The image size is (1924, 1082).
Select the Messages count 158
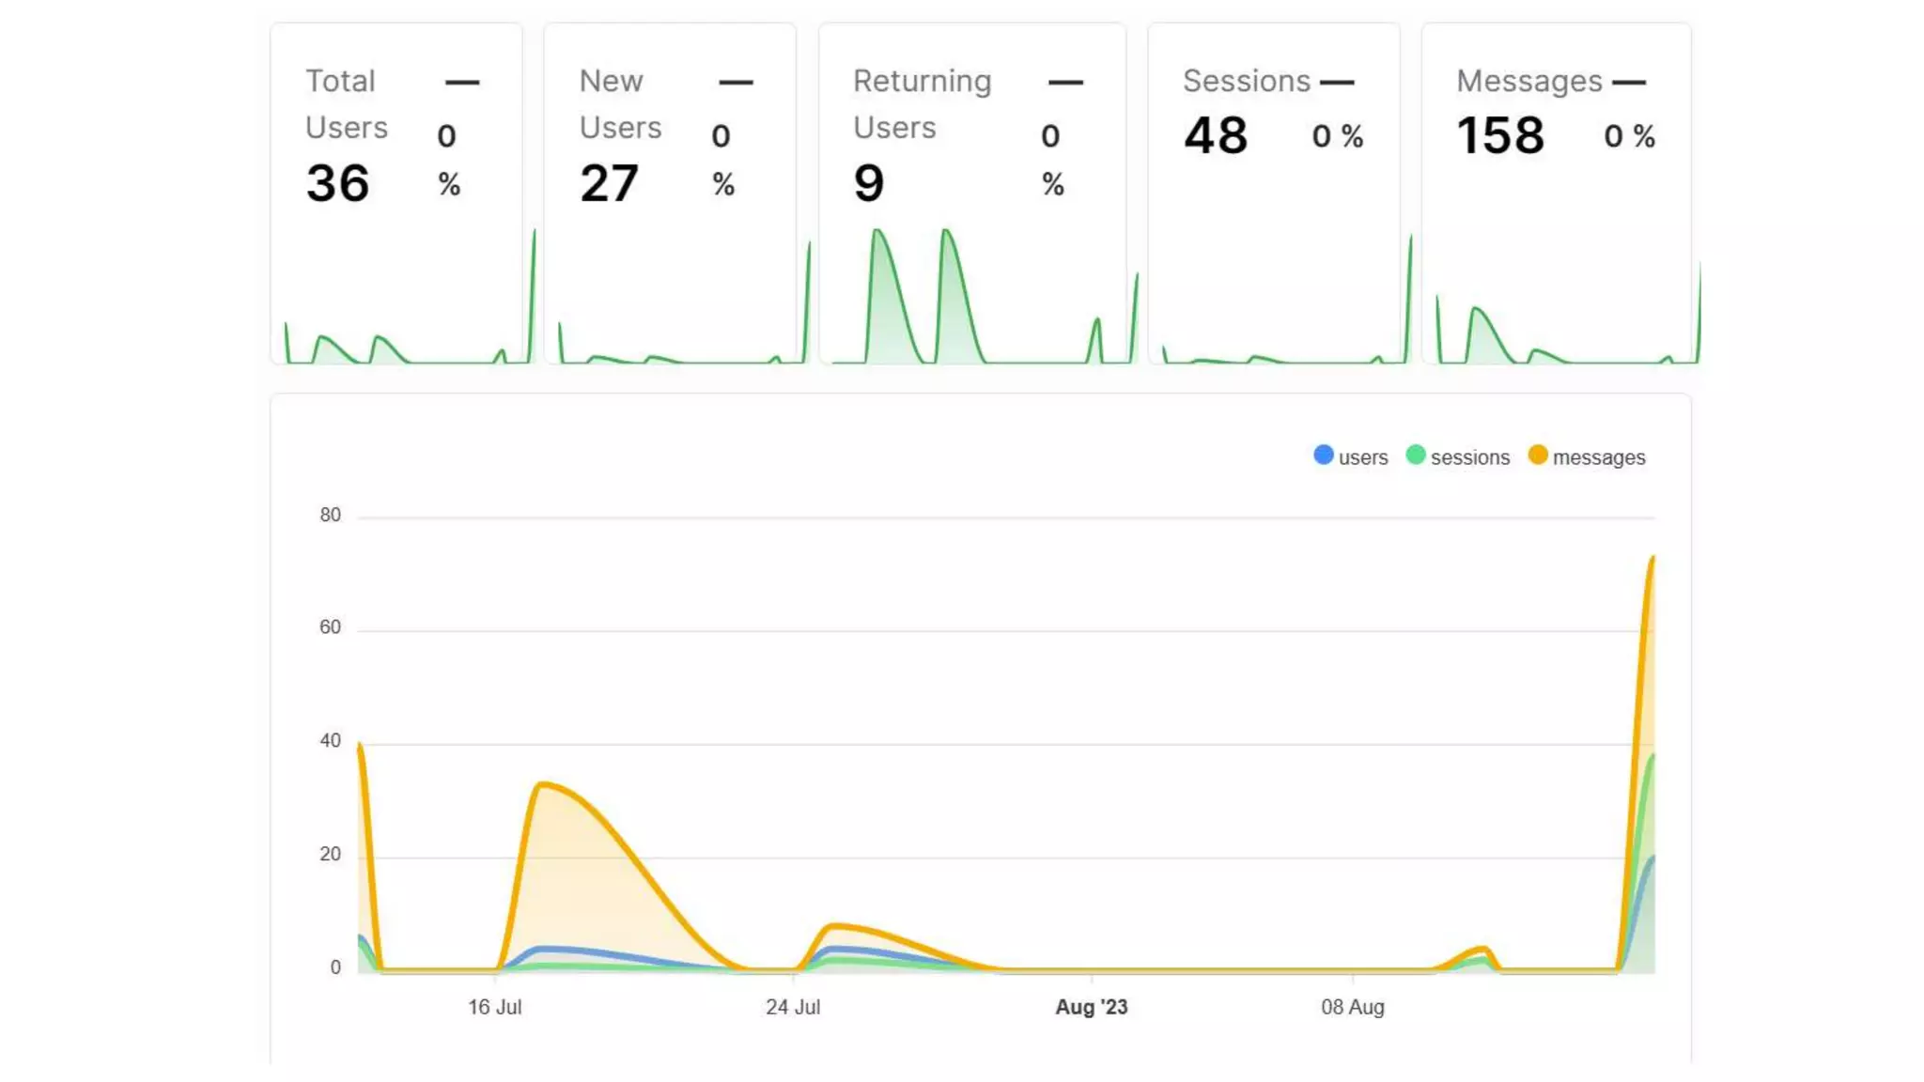tap(1500, 136)
